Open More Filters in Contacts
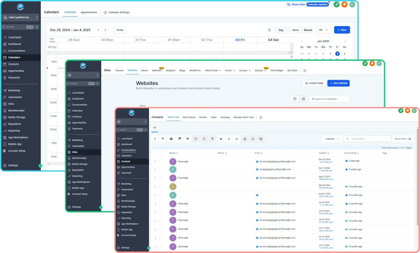Image resolution: width=420 pixels, height=253 pixels. pyautogui.click(x=403, y=139)
